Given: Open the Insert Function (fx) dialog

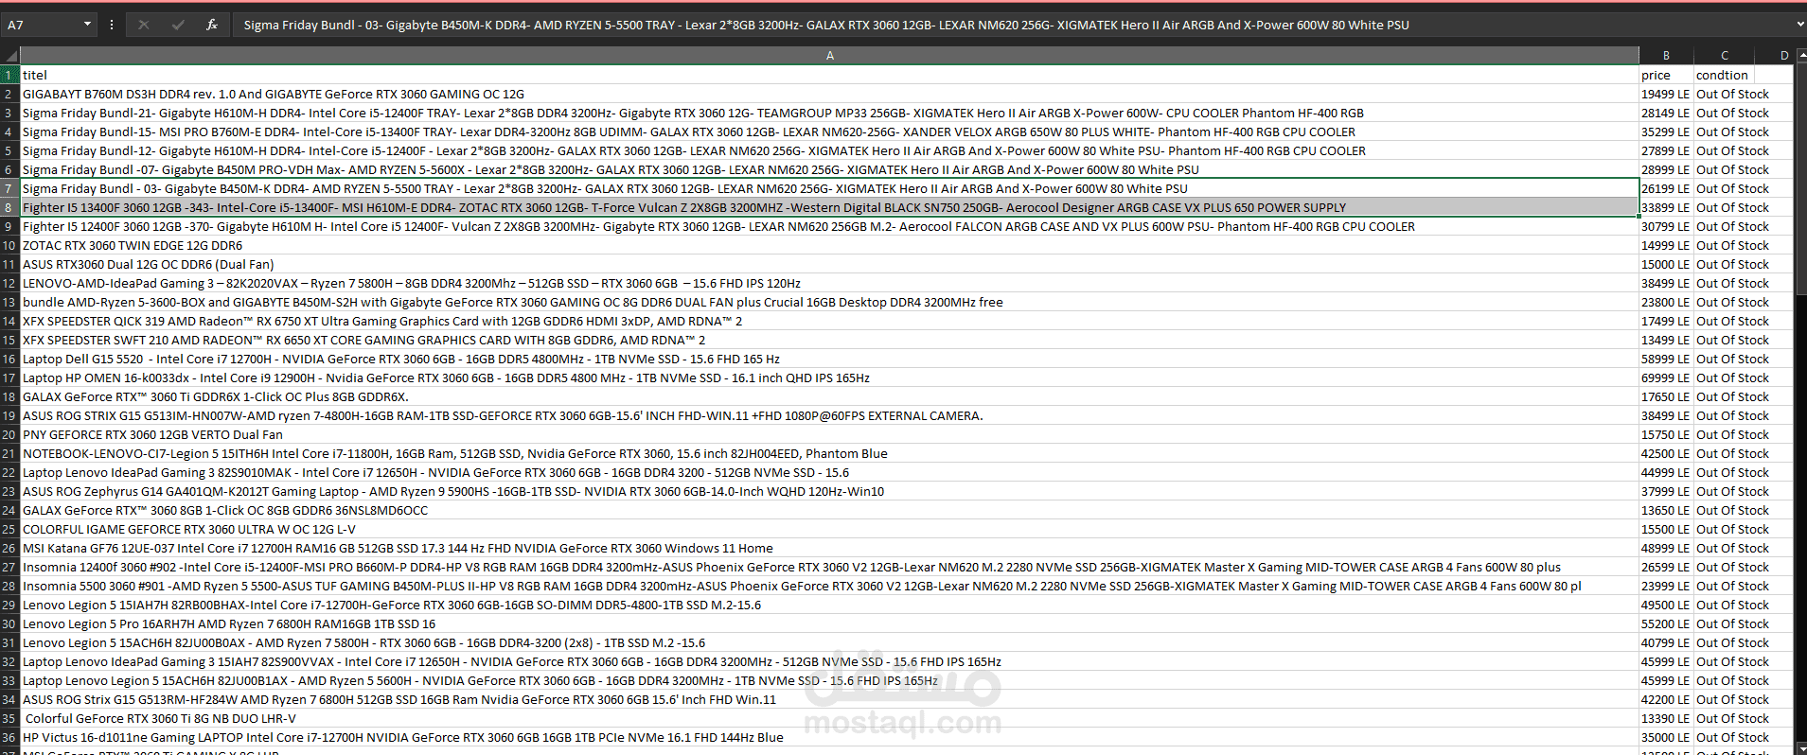Looking at the screenshot, I should pyautogui.click(x=212, y=25).
